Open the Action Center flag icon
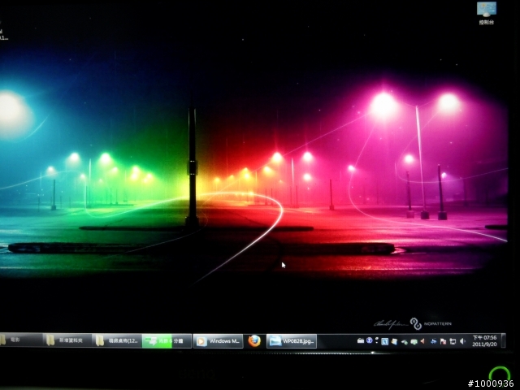 (443, 341)
